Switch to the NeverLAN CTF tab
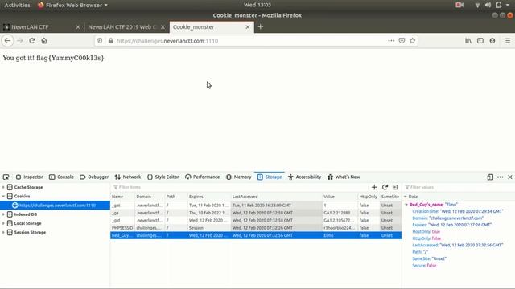Screen dimensions: 515x289 (x=41, y=27)
